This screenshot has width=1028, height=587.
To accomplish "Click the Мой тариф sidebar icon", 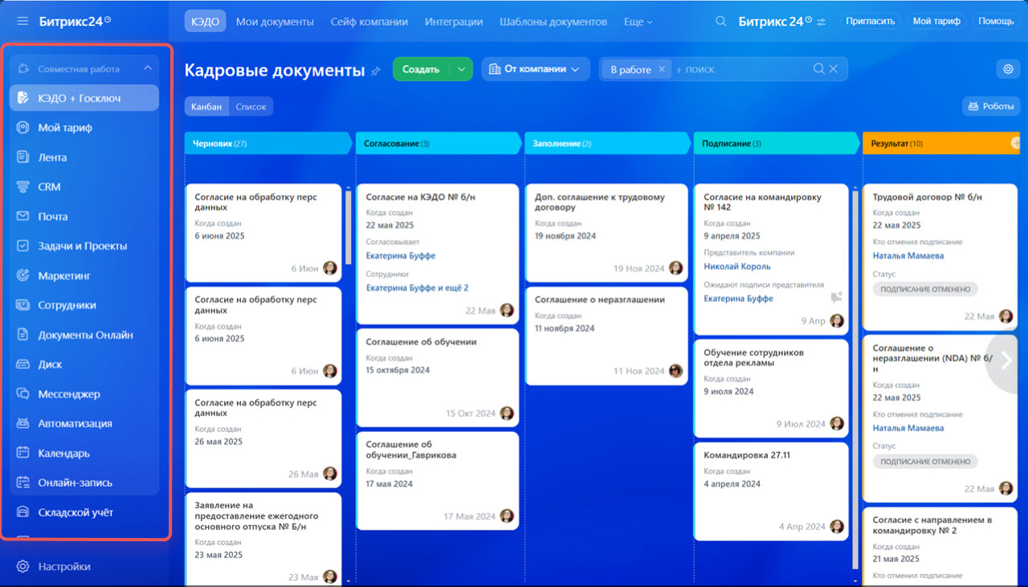I will (23, 128).
